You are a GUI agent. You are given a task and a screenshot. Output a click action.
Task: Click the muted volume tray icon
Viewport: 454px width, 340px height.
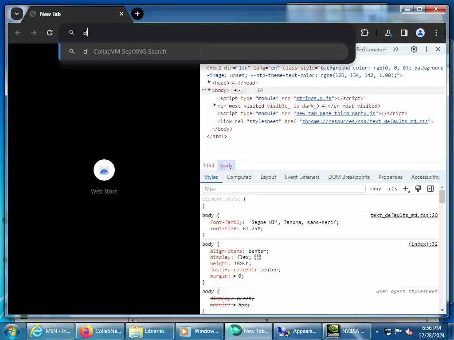pyautogui.click(x=409, y=332)
